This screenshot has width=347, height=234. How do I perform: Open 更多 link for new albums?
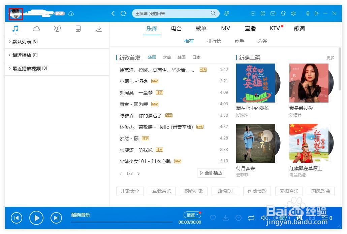(330, 57)
